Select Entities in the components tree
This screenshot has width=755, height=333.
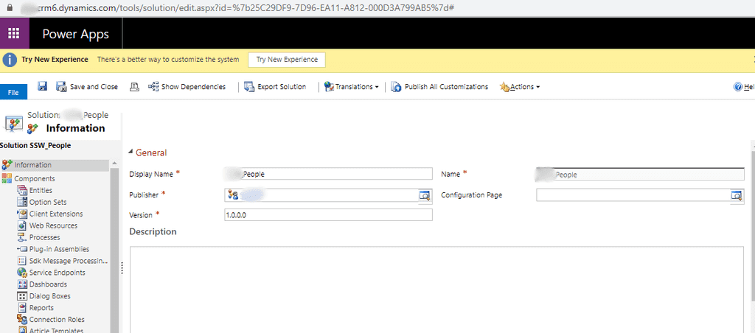(x=41, y=191)
